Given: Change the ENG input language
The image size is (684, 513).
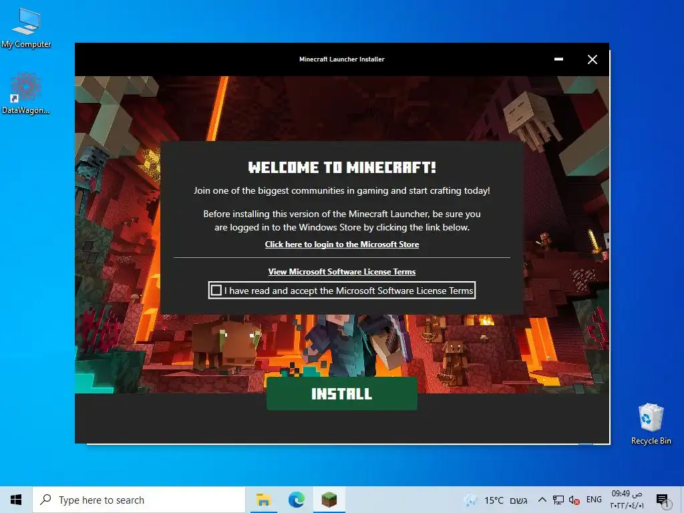Looking at the screenshot, I should (x=594, y=500).
